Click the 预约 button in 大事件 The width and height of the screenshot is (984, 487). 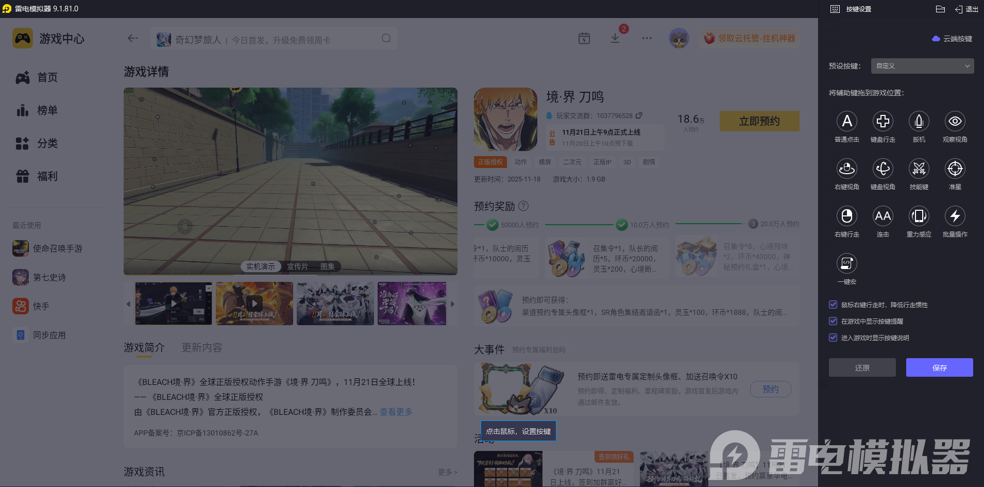[771, 389]
